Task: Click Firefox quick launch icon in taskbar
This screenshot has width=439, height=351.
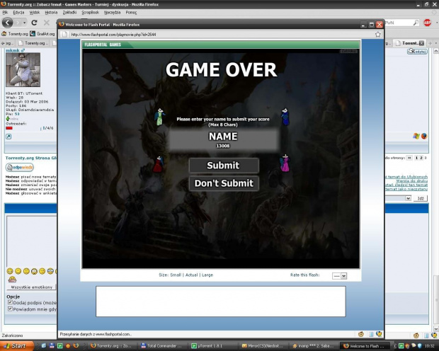Action: (x=76, y=346)
